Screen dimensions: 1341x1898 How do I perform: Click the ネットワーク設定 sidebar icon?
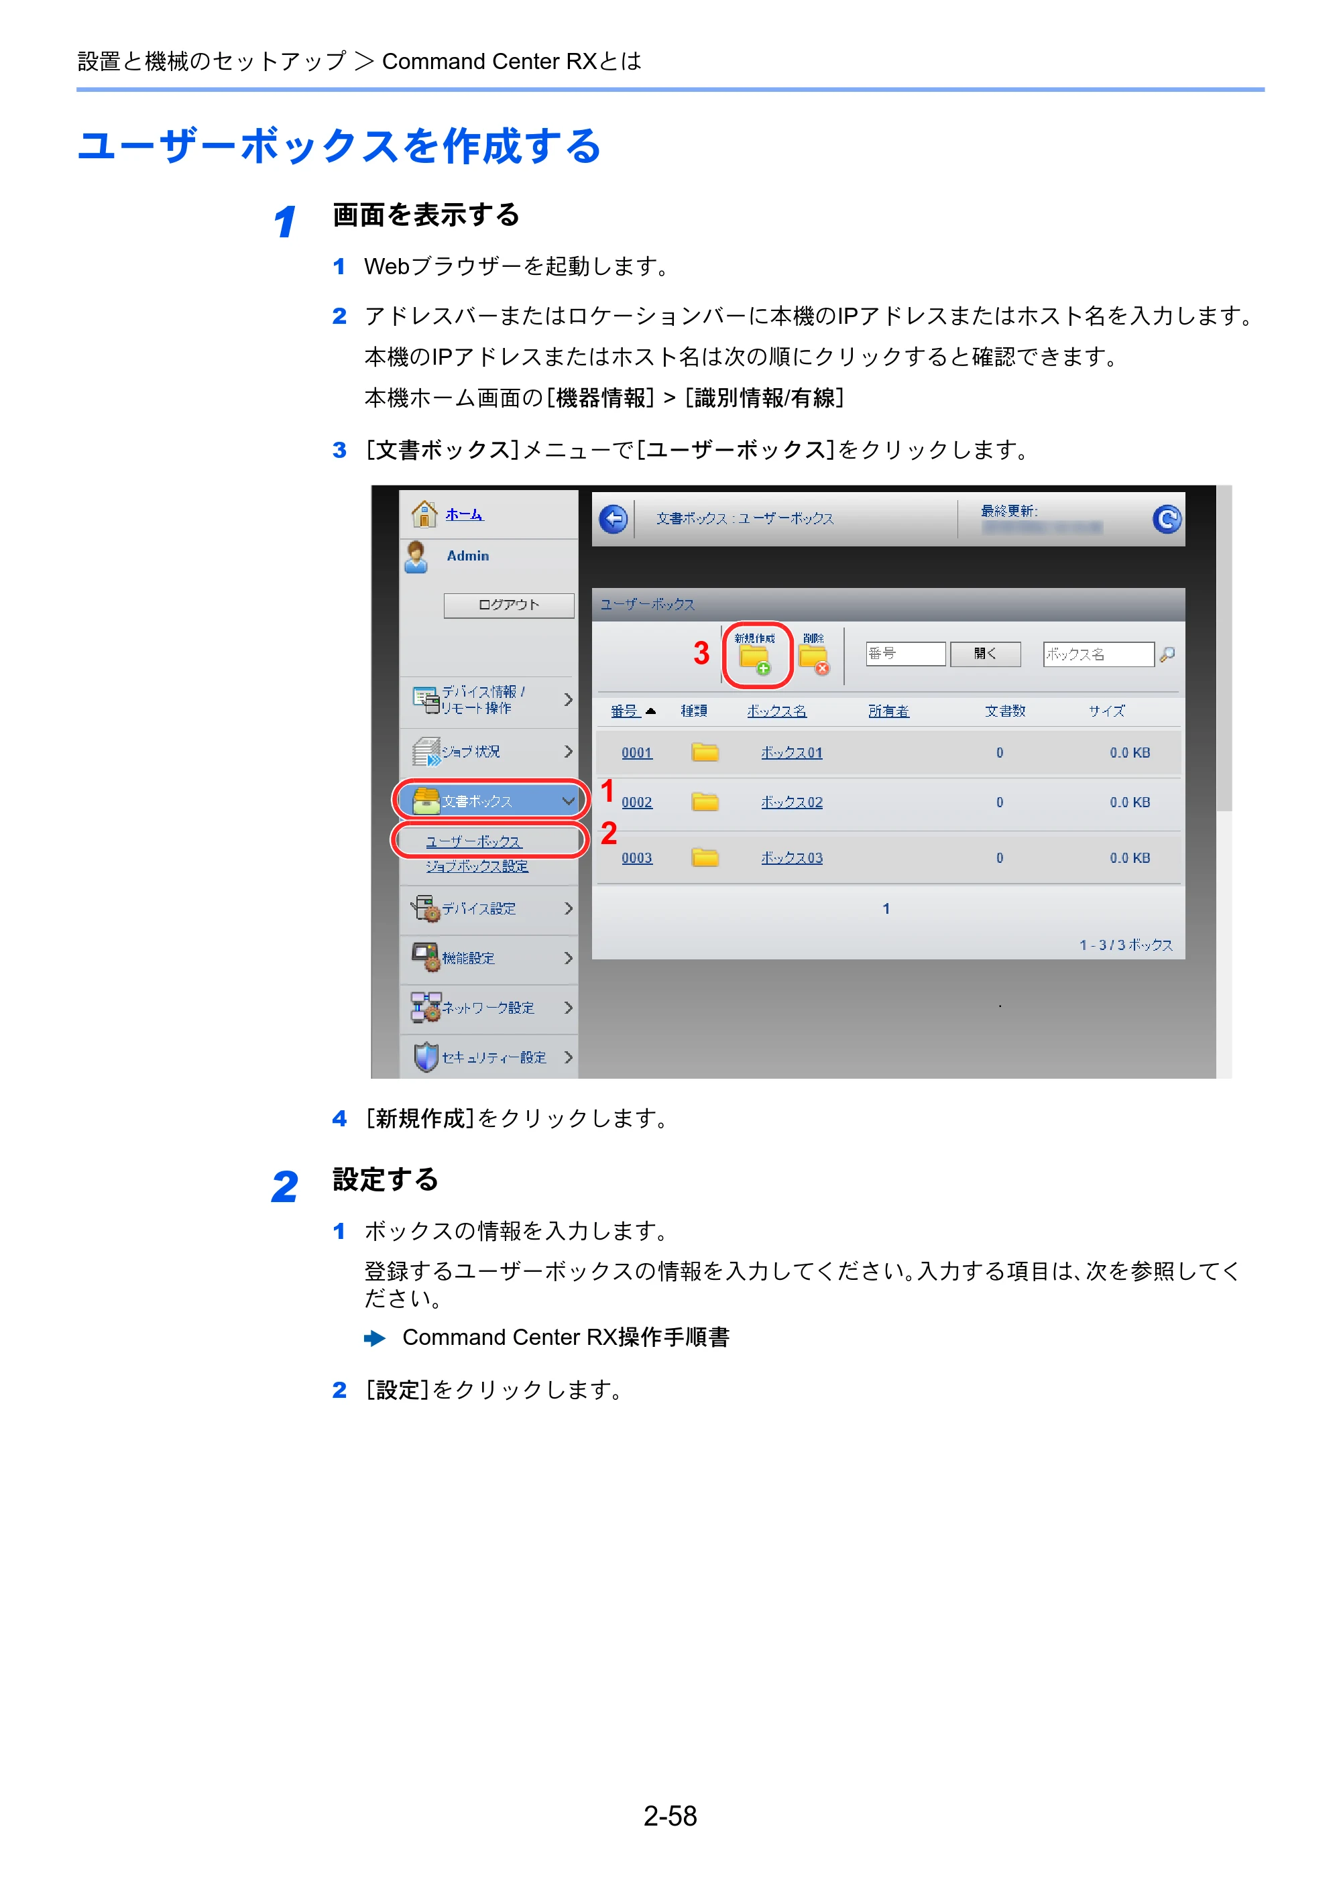point(426,1008)
